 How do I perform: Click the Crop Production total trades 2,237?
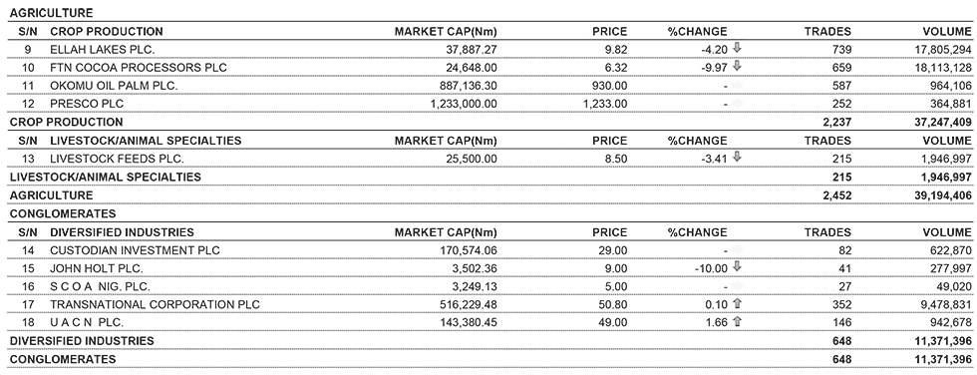tap(838, 122)
